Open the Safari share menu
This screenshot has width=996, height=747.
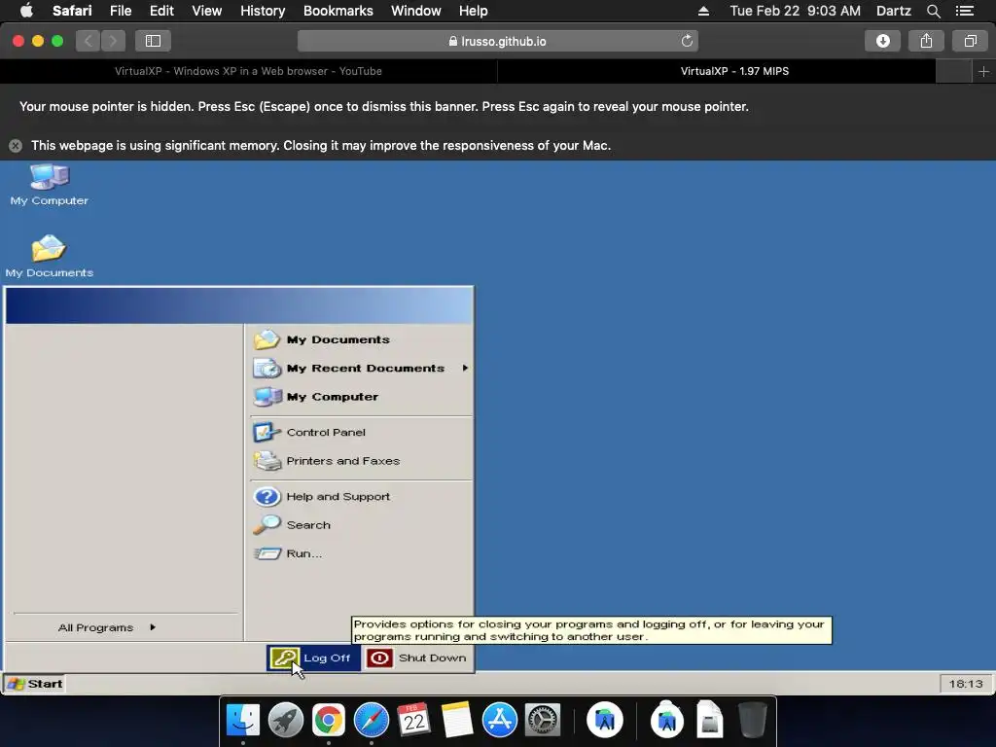(926, 41)
